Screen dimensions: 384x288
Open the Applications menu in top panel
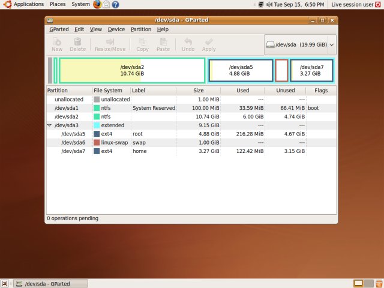coord(28,4)
